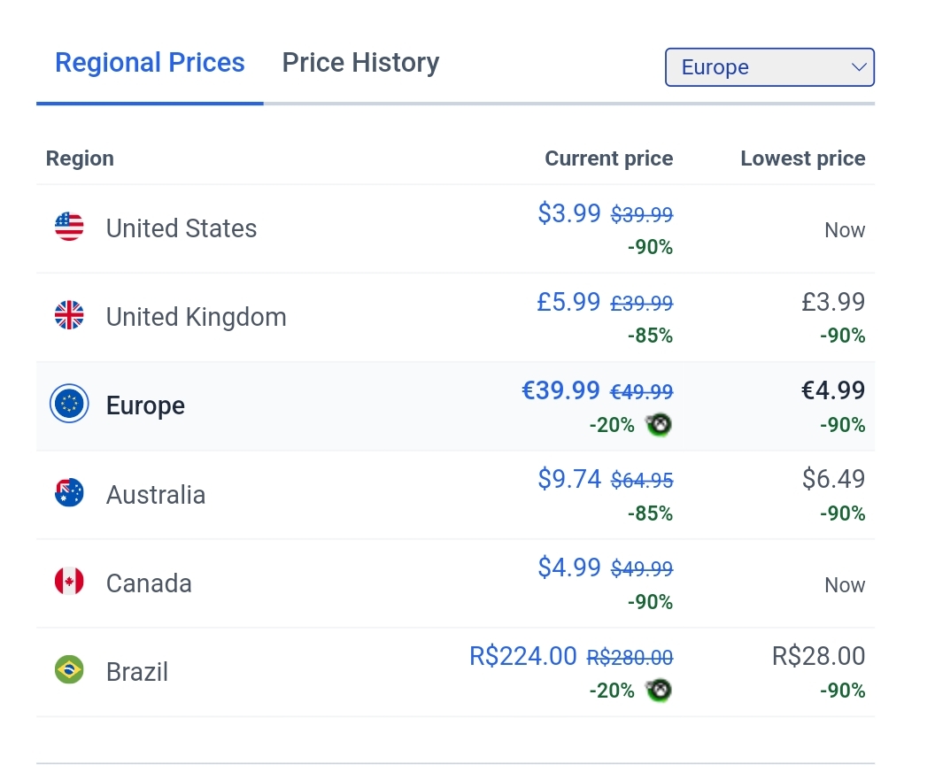Click the Australia $9.74 price
This screenshot has height=772, width=935.
tap(569, 479)
